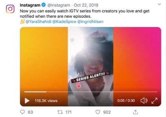Click the Instagram display name
This screenshot has height=117, width=166.
[30, 5]
